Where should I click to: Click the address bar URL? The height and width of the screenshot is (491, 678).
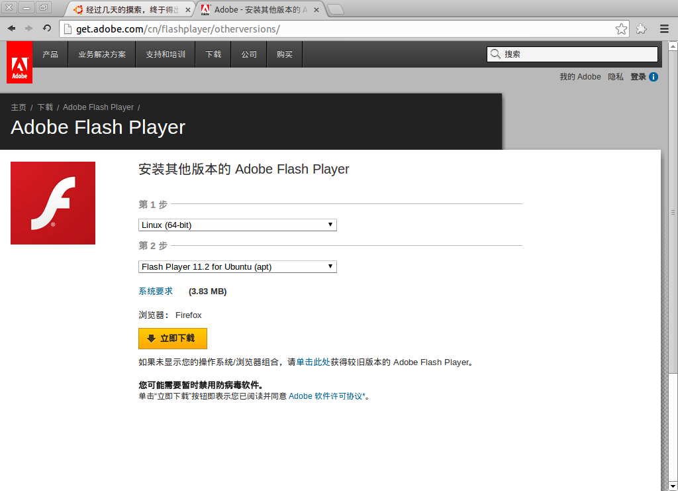[x=177, y=29]
